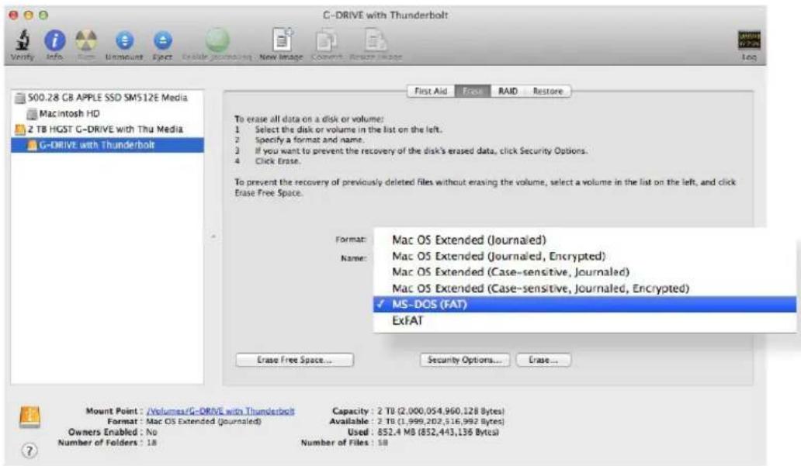Select 2 TB HGST G-DRIVE Media disk
This screenshot has height=466, width=801.
pos(107,129)
